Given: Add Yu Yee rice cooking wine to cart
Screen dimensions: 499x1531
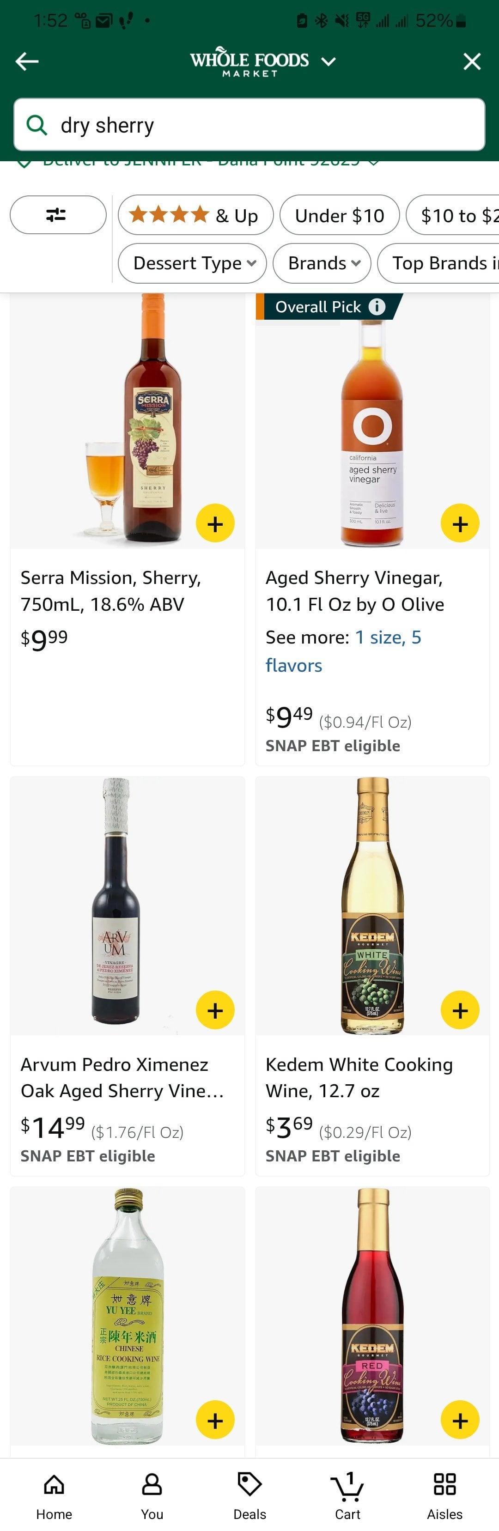Looking at the screenshot, I should (x=215, y=1420).
